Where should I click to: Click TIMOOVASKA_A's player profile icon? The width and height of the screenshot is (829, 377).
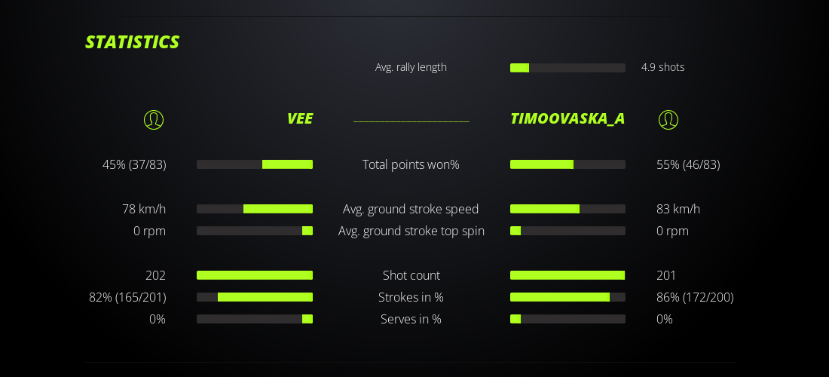click(x=668, y=119)
